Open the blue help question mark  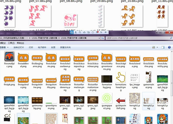169,47
